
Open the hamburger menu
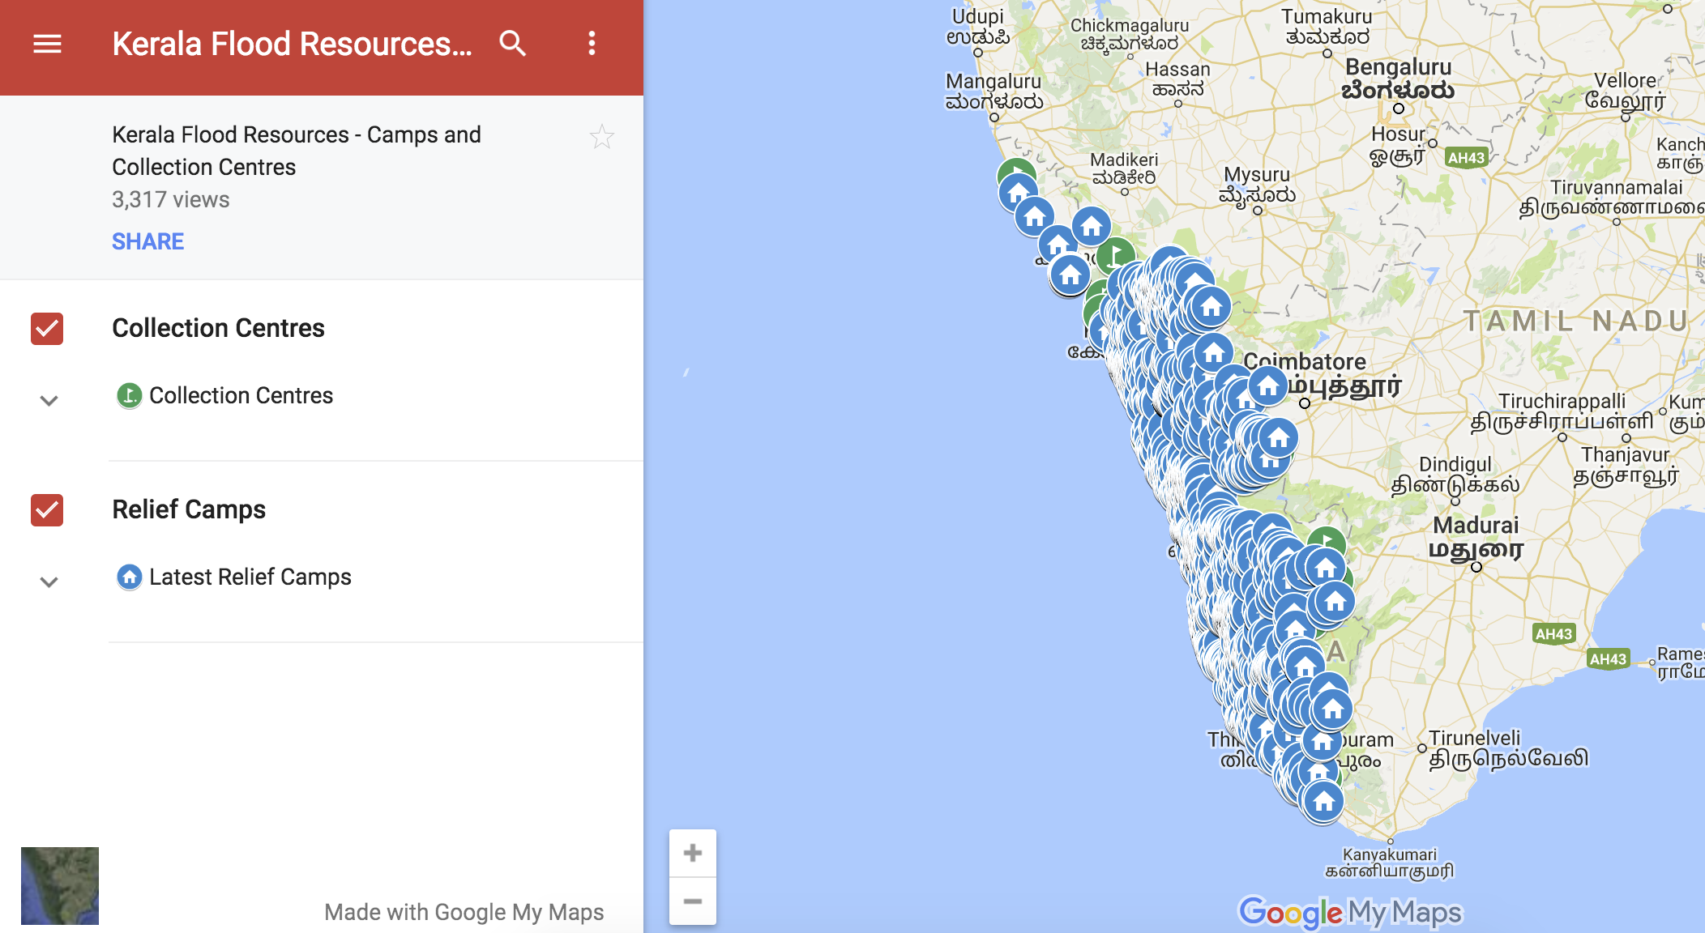(x=47, y=44)
